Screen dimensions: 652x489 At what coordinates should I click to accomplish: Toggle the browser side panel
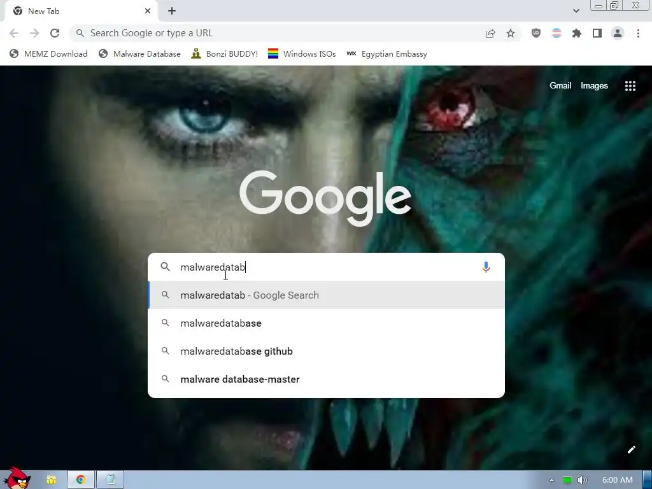click(597, 33)
